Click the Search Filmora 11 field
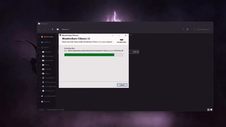Screen dimensions: 226x127 [x=202, y=29]
